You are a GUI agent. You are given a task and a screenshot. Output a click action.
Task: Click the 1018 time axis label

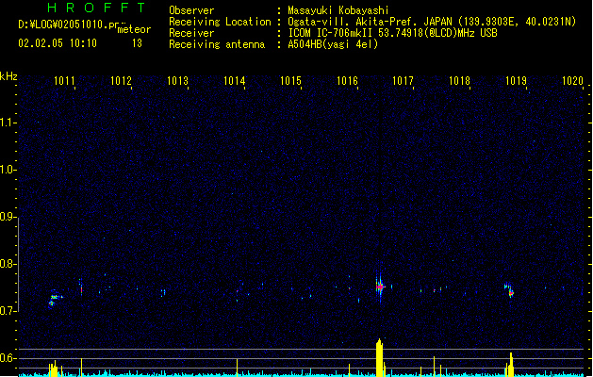pyautogui.click(x=459, y=80)
